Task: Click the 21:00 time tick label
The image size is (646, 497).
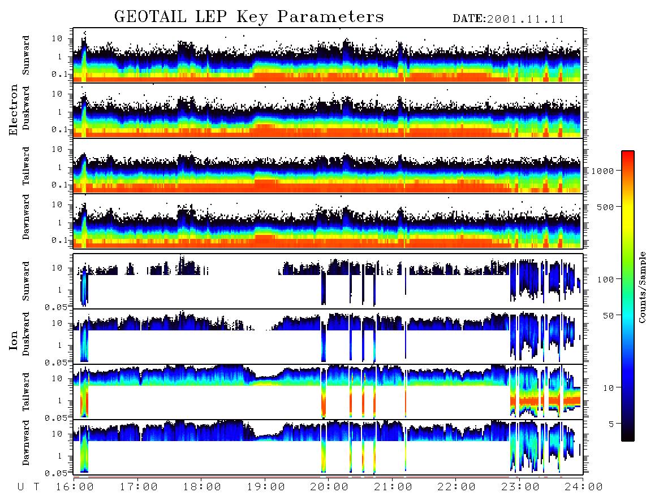Action: (x=393, y=487)
